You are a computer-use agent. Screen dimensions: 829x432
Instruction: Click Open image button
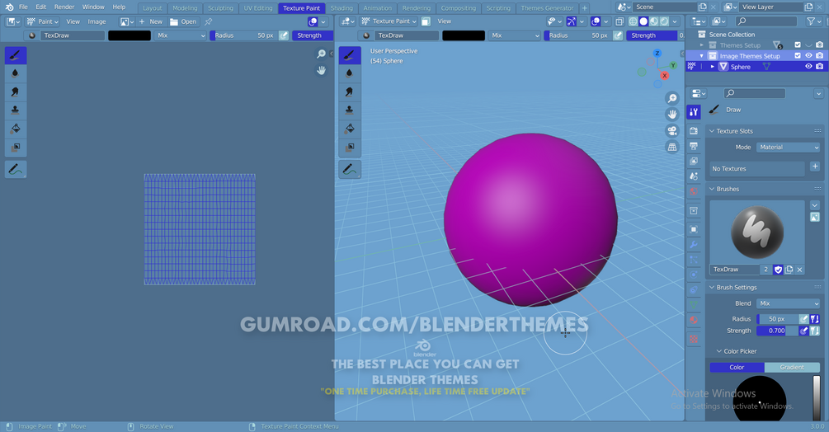coord(183,21)
